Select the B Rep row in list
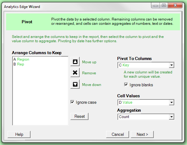The image size is (187, 145). [40, 64]
